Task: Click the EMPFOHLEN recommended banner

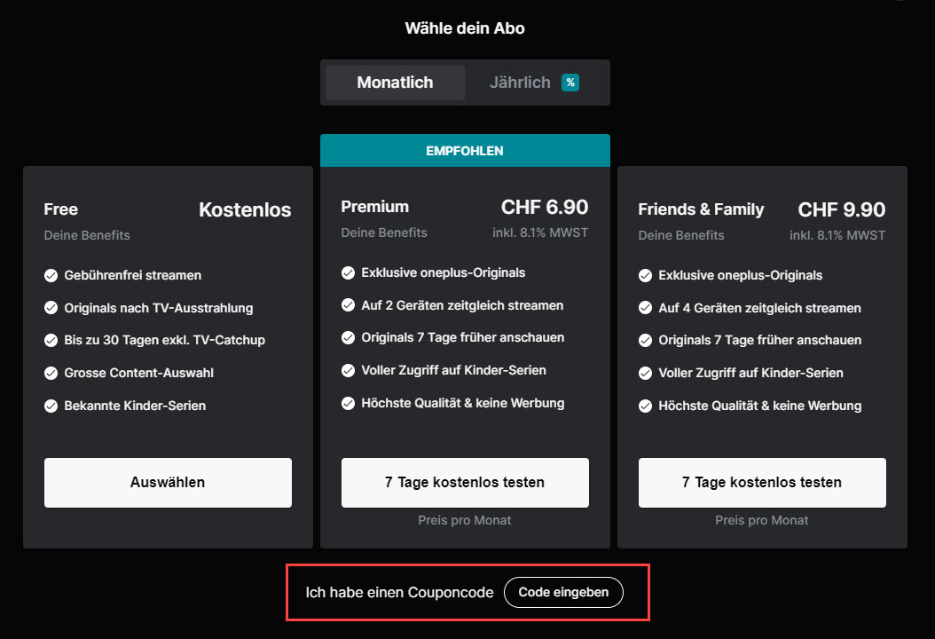Action: coord(465,151)
